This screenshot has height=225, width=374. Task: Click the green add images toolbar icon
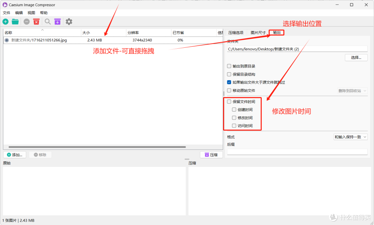pyautogui.click(x=6, y=22)
